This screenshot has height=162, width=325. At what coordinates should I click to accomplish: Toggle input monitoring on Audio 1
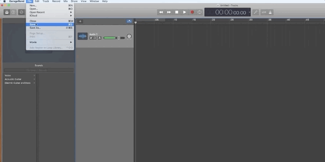(x=100, y=38)
